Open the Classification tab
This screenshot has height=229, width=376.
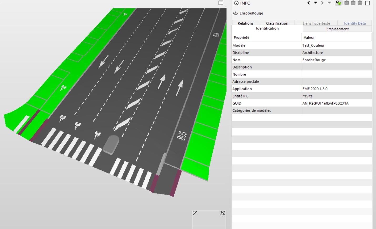click(x=277, y=23)
